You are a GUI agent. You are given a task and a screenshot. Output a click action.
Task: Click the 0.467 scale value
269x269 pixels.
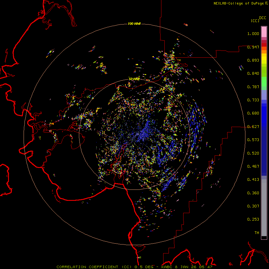coord(253,166)
